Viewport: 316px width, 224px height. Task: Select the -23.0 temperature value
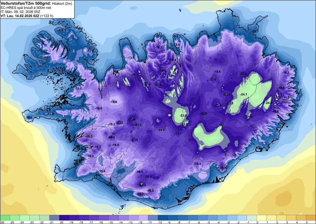183,115
